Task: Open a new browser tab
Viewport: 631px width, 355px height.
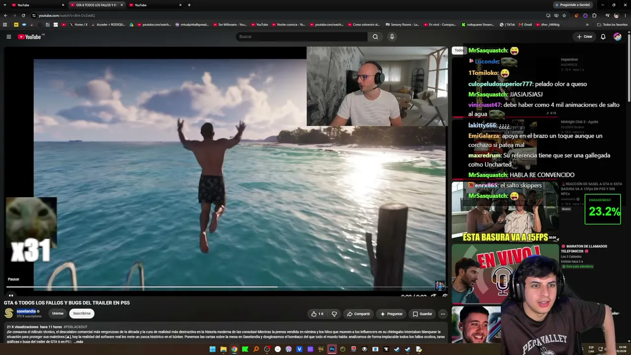Action: 189,5
